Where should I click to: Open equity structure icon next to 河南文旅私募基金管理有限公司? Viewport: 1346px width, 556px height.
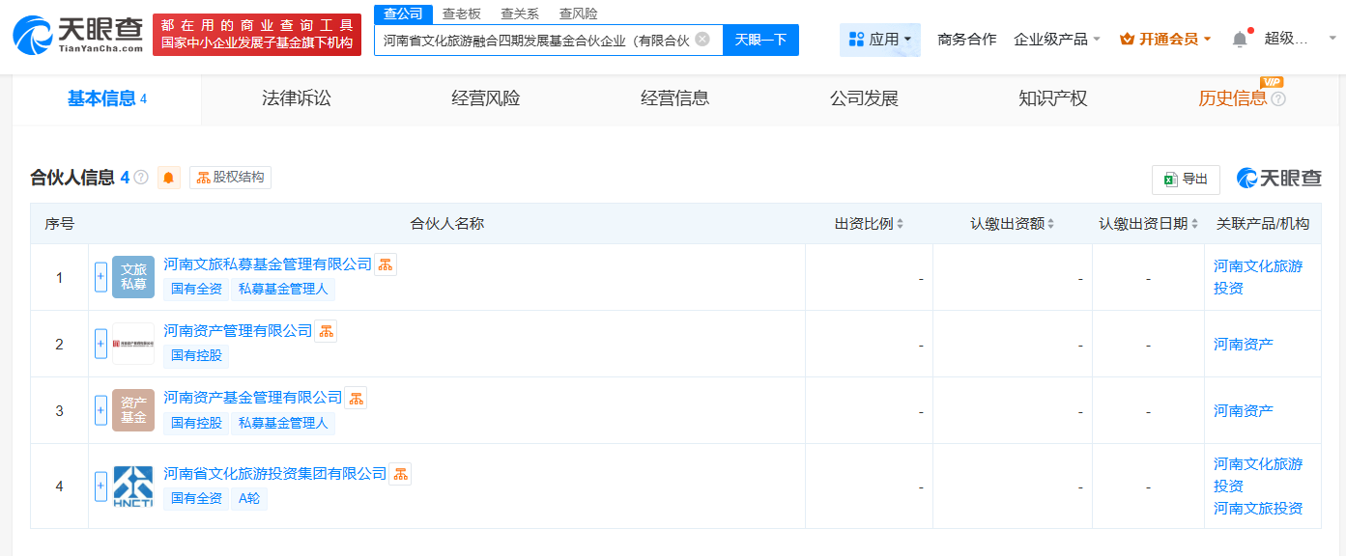coord(386,264)
